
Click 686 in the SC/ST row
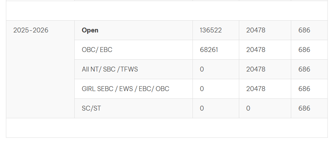click(x=304, y=109)
